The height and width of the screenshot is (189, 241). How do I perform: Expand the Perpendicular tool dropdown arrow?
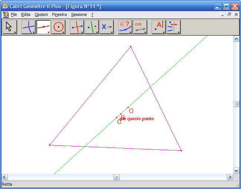click(x=82, y=32)
